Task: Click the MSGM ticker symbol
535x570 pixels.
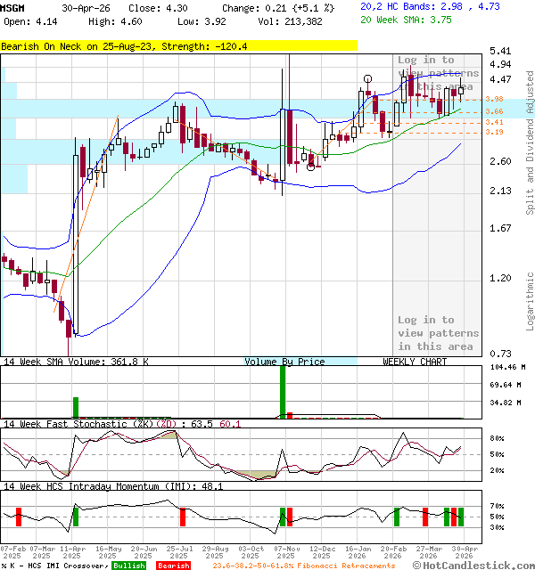Action: coord(13,7)
